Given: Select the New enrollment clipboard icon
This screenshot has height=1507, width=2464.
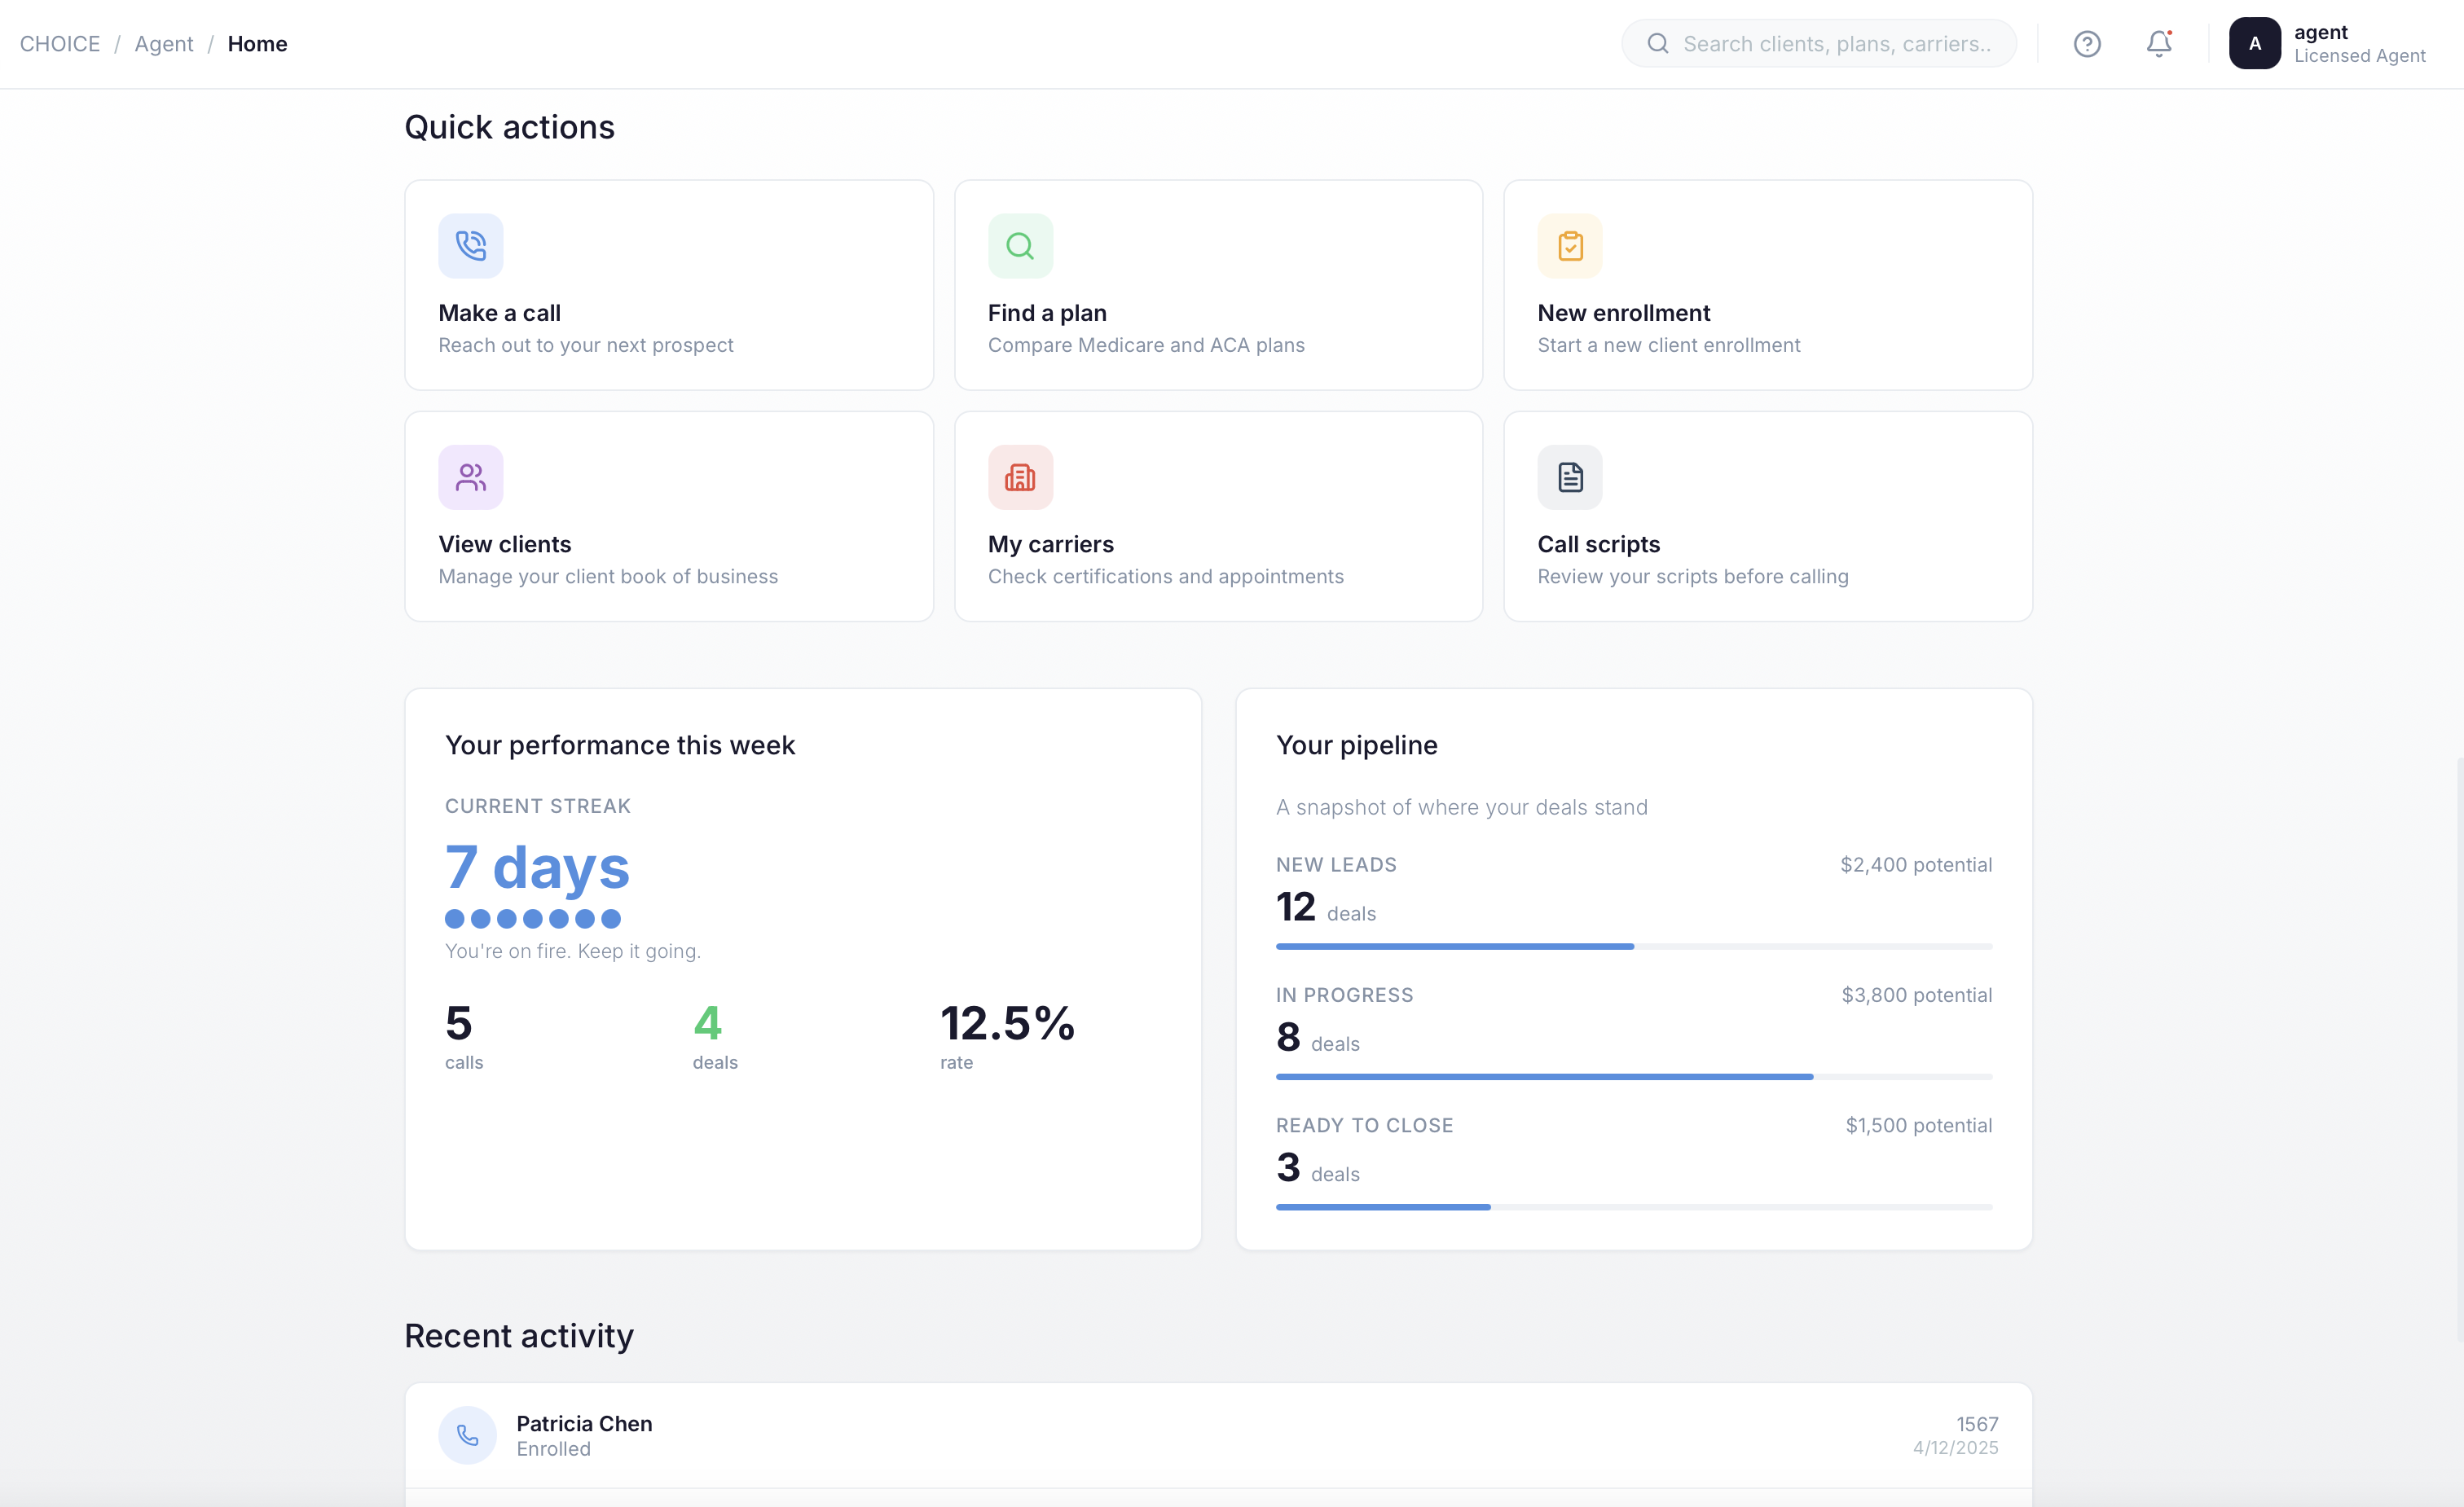Looking at the screenshot, I should [1569, 245].
